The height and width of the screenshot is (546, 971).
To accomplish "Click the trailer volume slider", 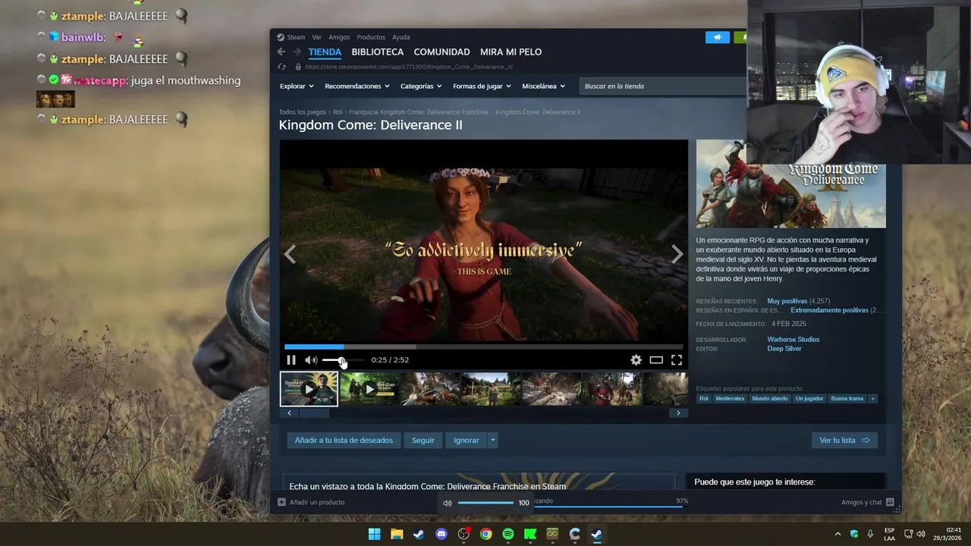I will (x=343, y=360).
